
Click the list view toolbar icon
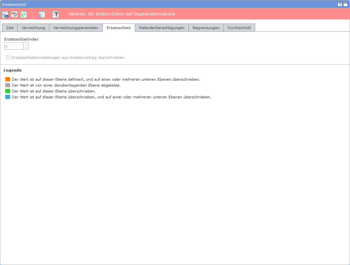[42, 14]
